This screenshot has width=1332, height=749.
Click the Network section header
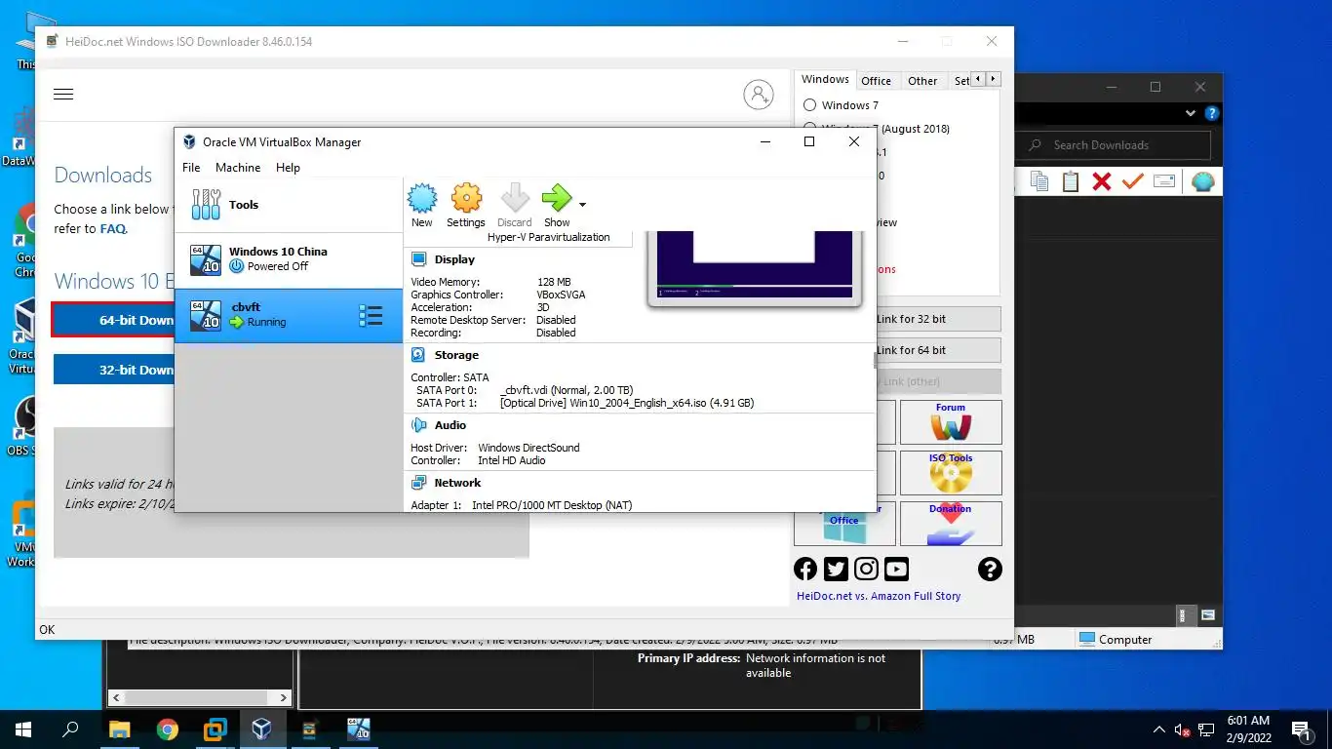click(457, 483)
